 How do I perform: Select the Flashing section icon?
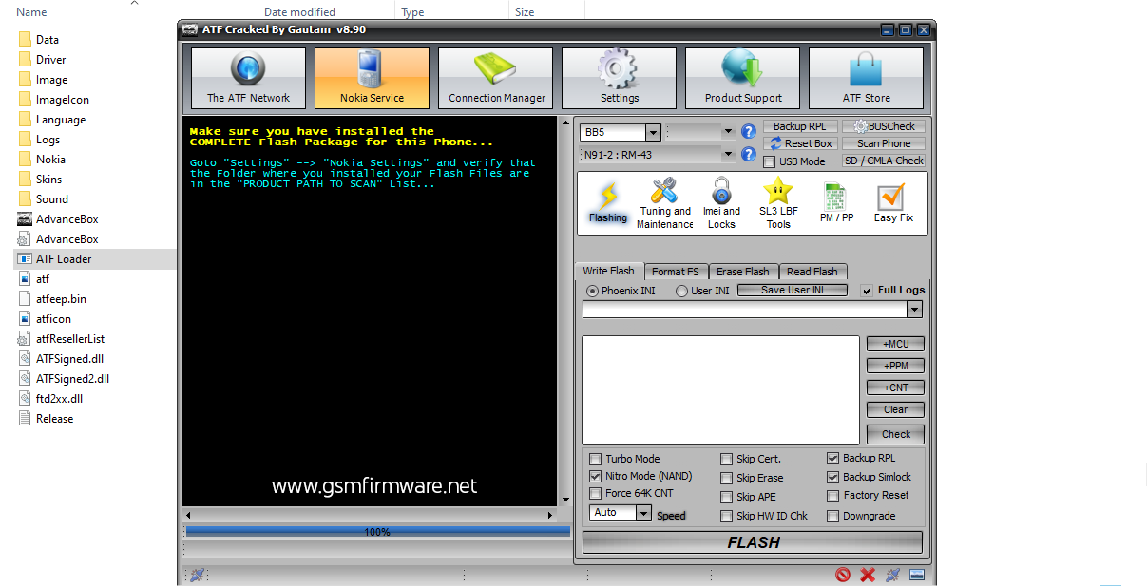[x=607, y=201]
